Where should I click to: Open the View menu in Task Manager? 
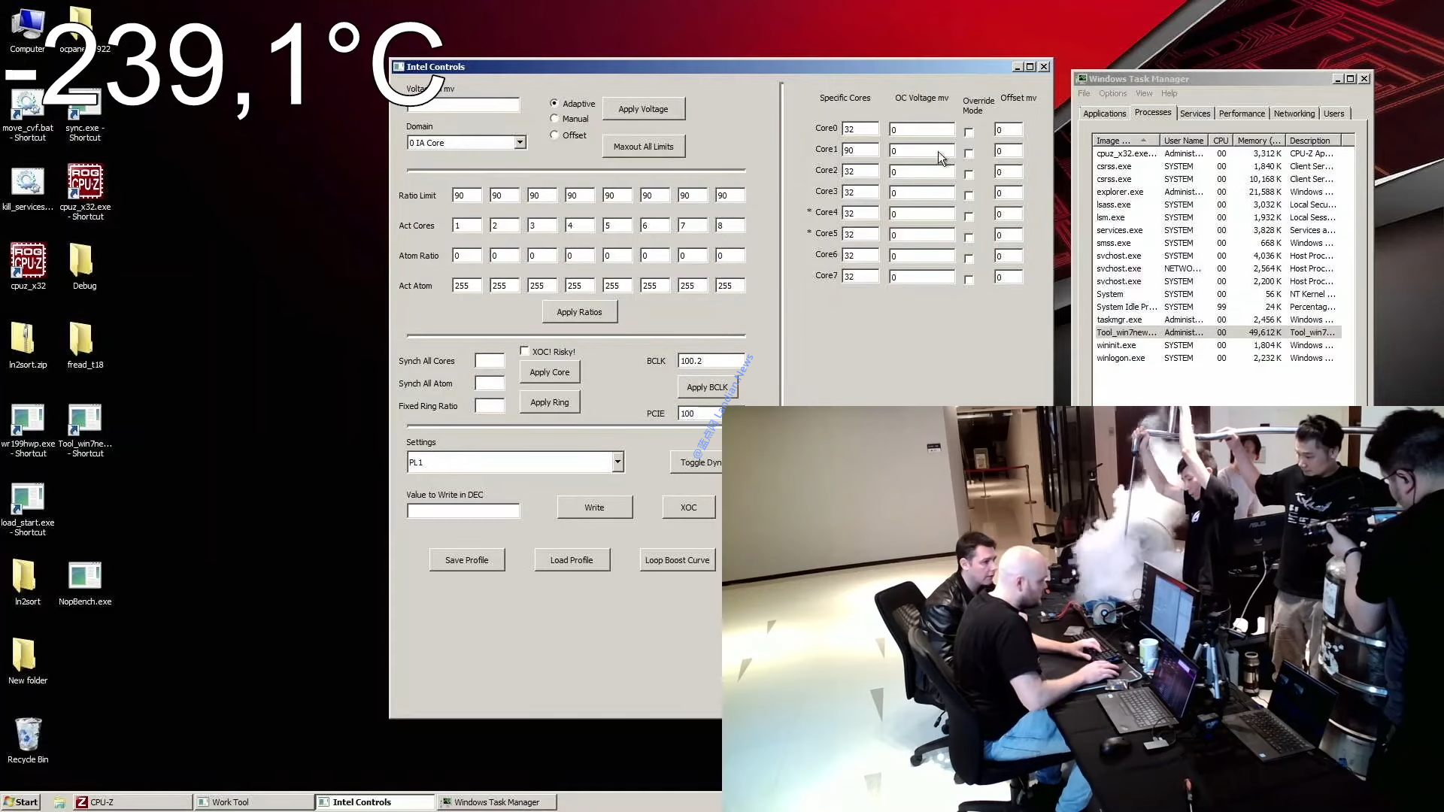pyautogui.click(x=1144, y=93)
